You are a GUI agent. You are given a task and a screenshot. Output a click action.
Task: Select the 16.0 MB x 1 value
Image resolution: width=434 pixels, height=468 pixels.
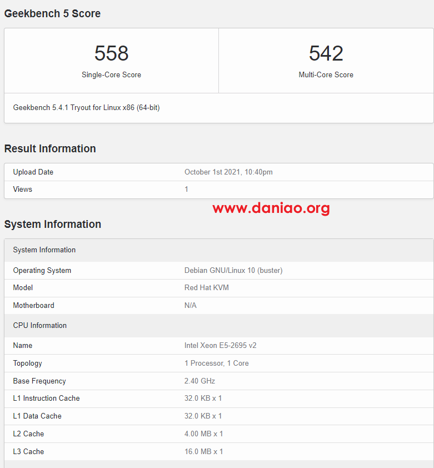pos(203,451)
